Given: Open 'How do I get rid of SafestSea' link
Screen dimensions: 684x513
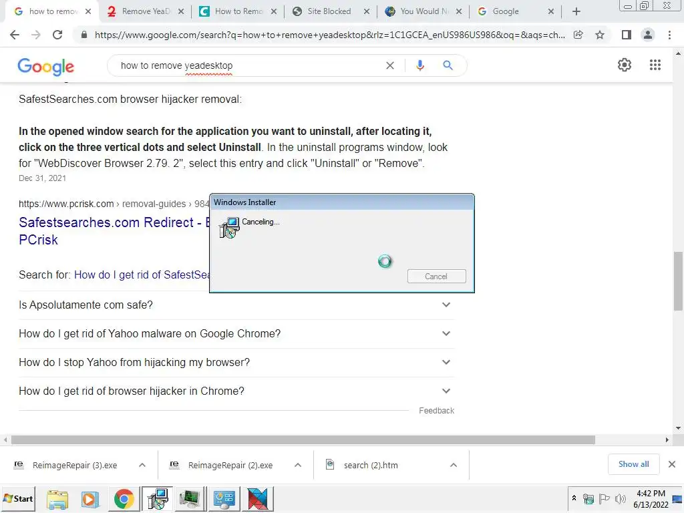Looking at the screenshot, I should (x=142, y=275).
